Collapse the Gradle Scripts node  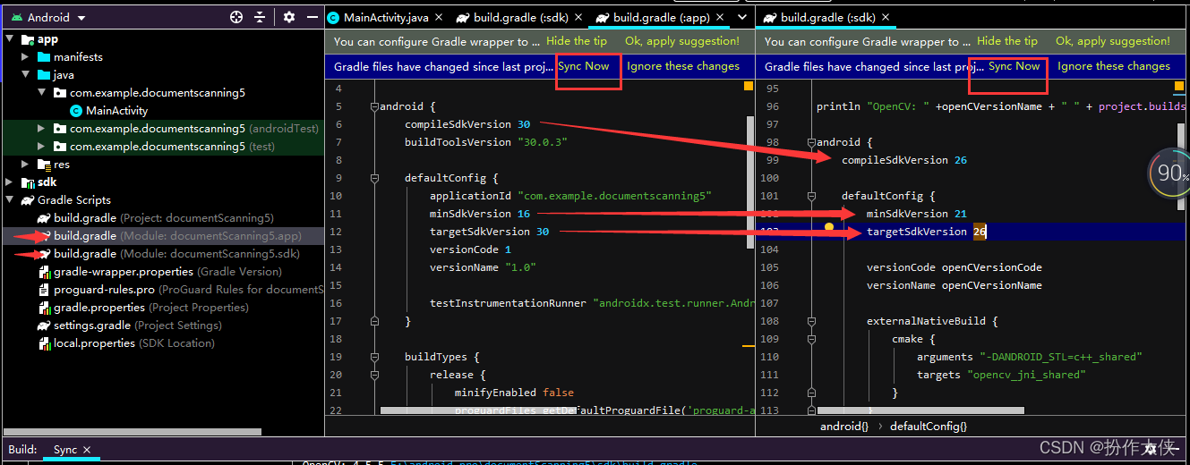10,200
